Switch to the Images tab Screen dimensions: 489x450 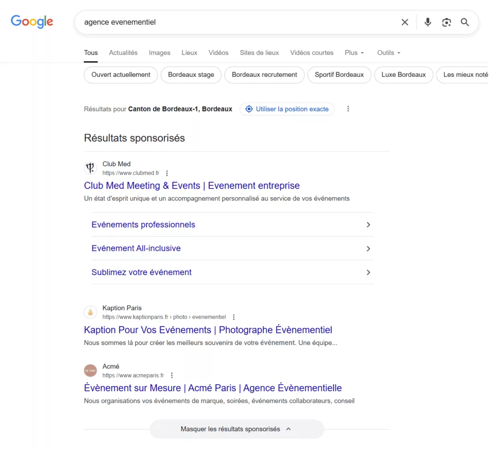[x=159, y=53]
